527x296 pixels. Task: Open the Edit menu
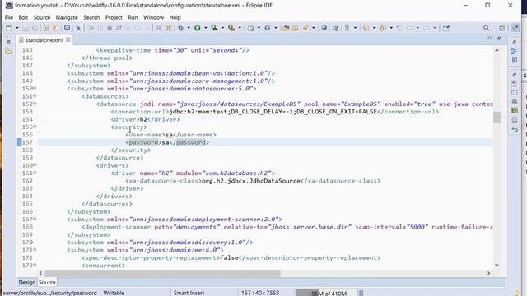[x=23, y=17]
